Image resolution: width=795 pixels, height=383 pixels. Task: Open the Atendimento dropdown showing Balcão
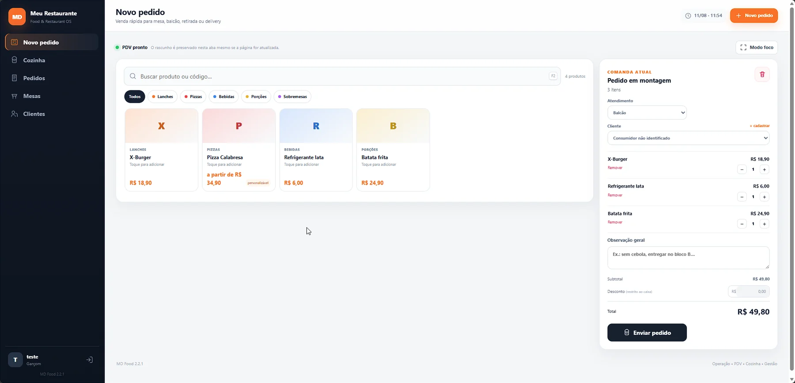647,113
